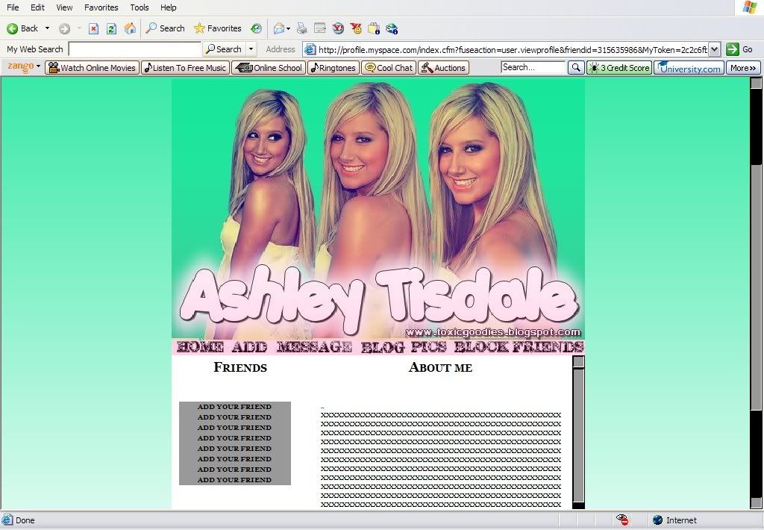Refresh the page with the green arrows icon

click(112, 29)
